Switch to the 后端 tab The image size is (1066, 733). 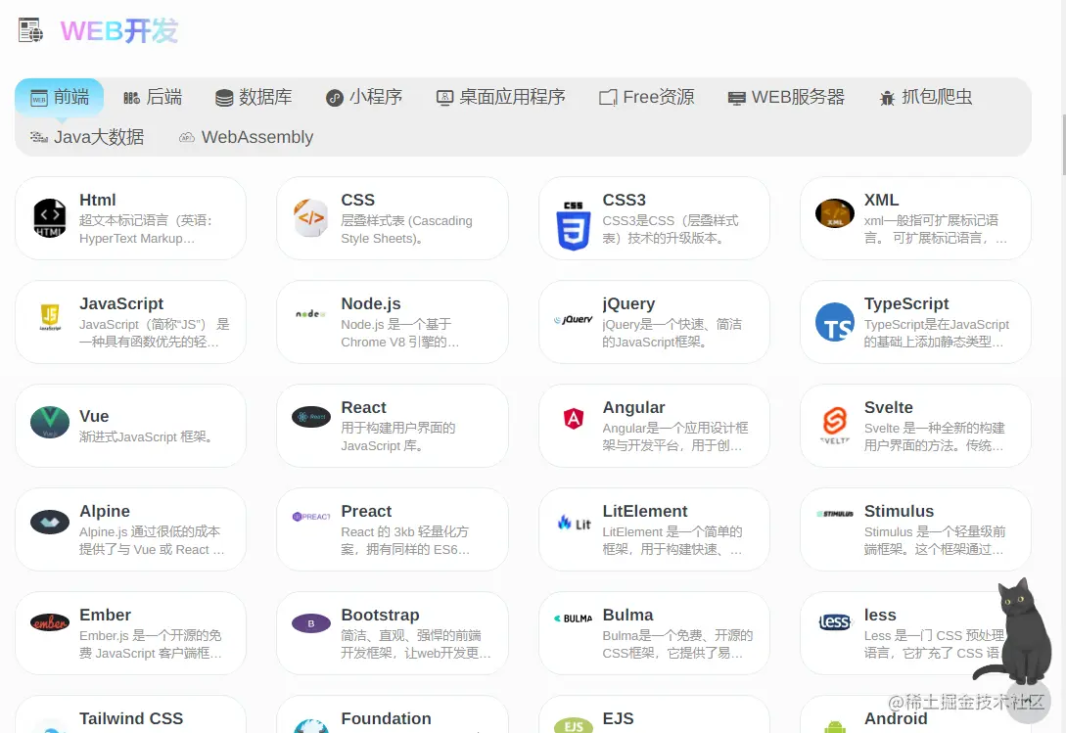(153, 97)
